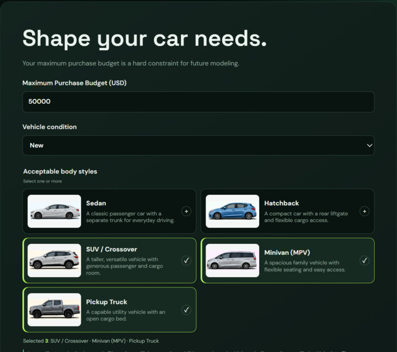
Task: Click 'A classic passenger car' description
Action: pos(130,217)
